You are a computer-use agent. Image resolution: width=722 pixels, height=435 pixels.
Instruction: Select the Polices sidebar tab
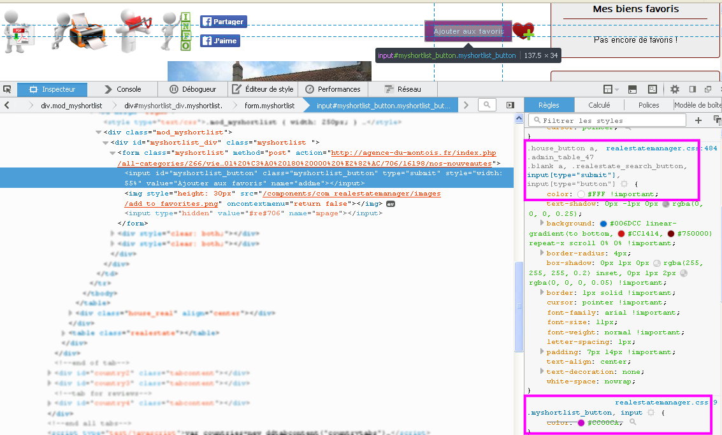click(x=649, y=105)
